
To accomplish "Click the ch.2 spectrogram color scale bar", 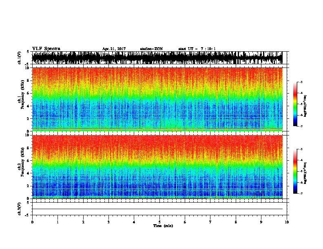I will click(295, 171).
